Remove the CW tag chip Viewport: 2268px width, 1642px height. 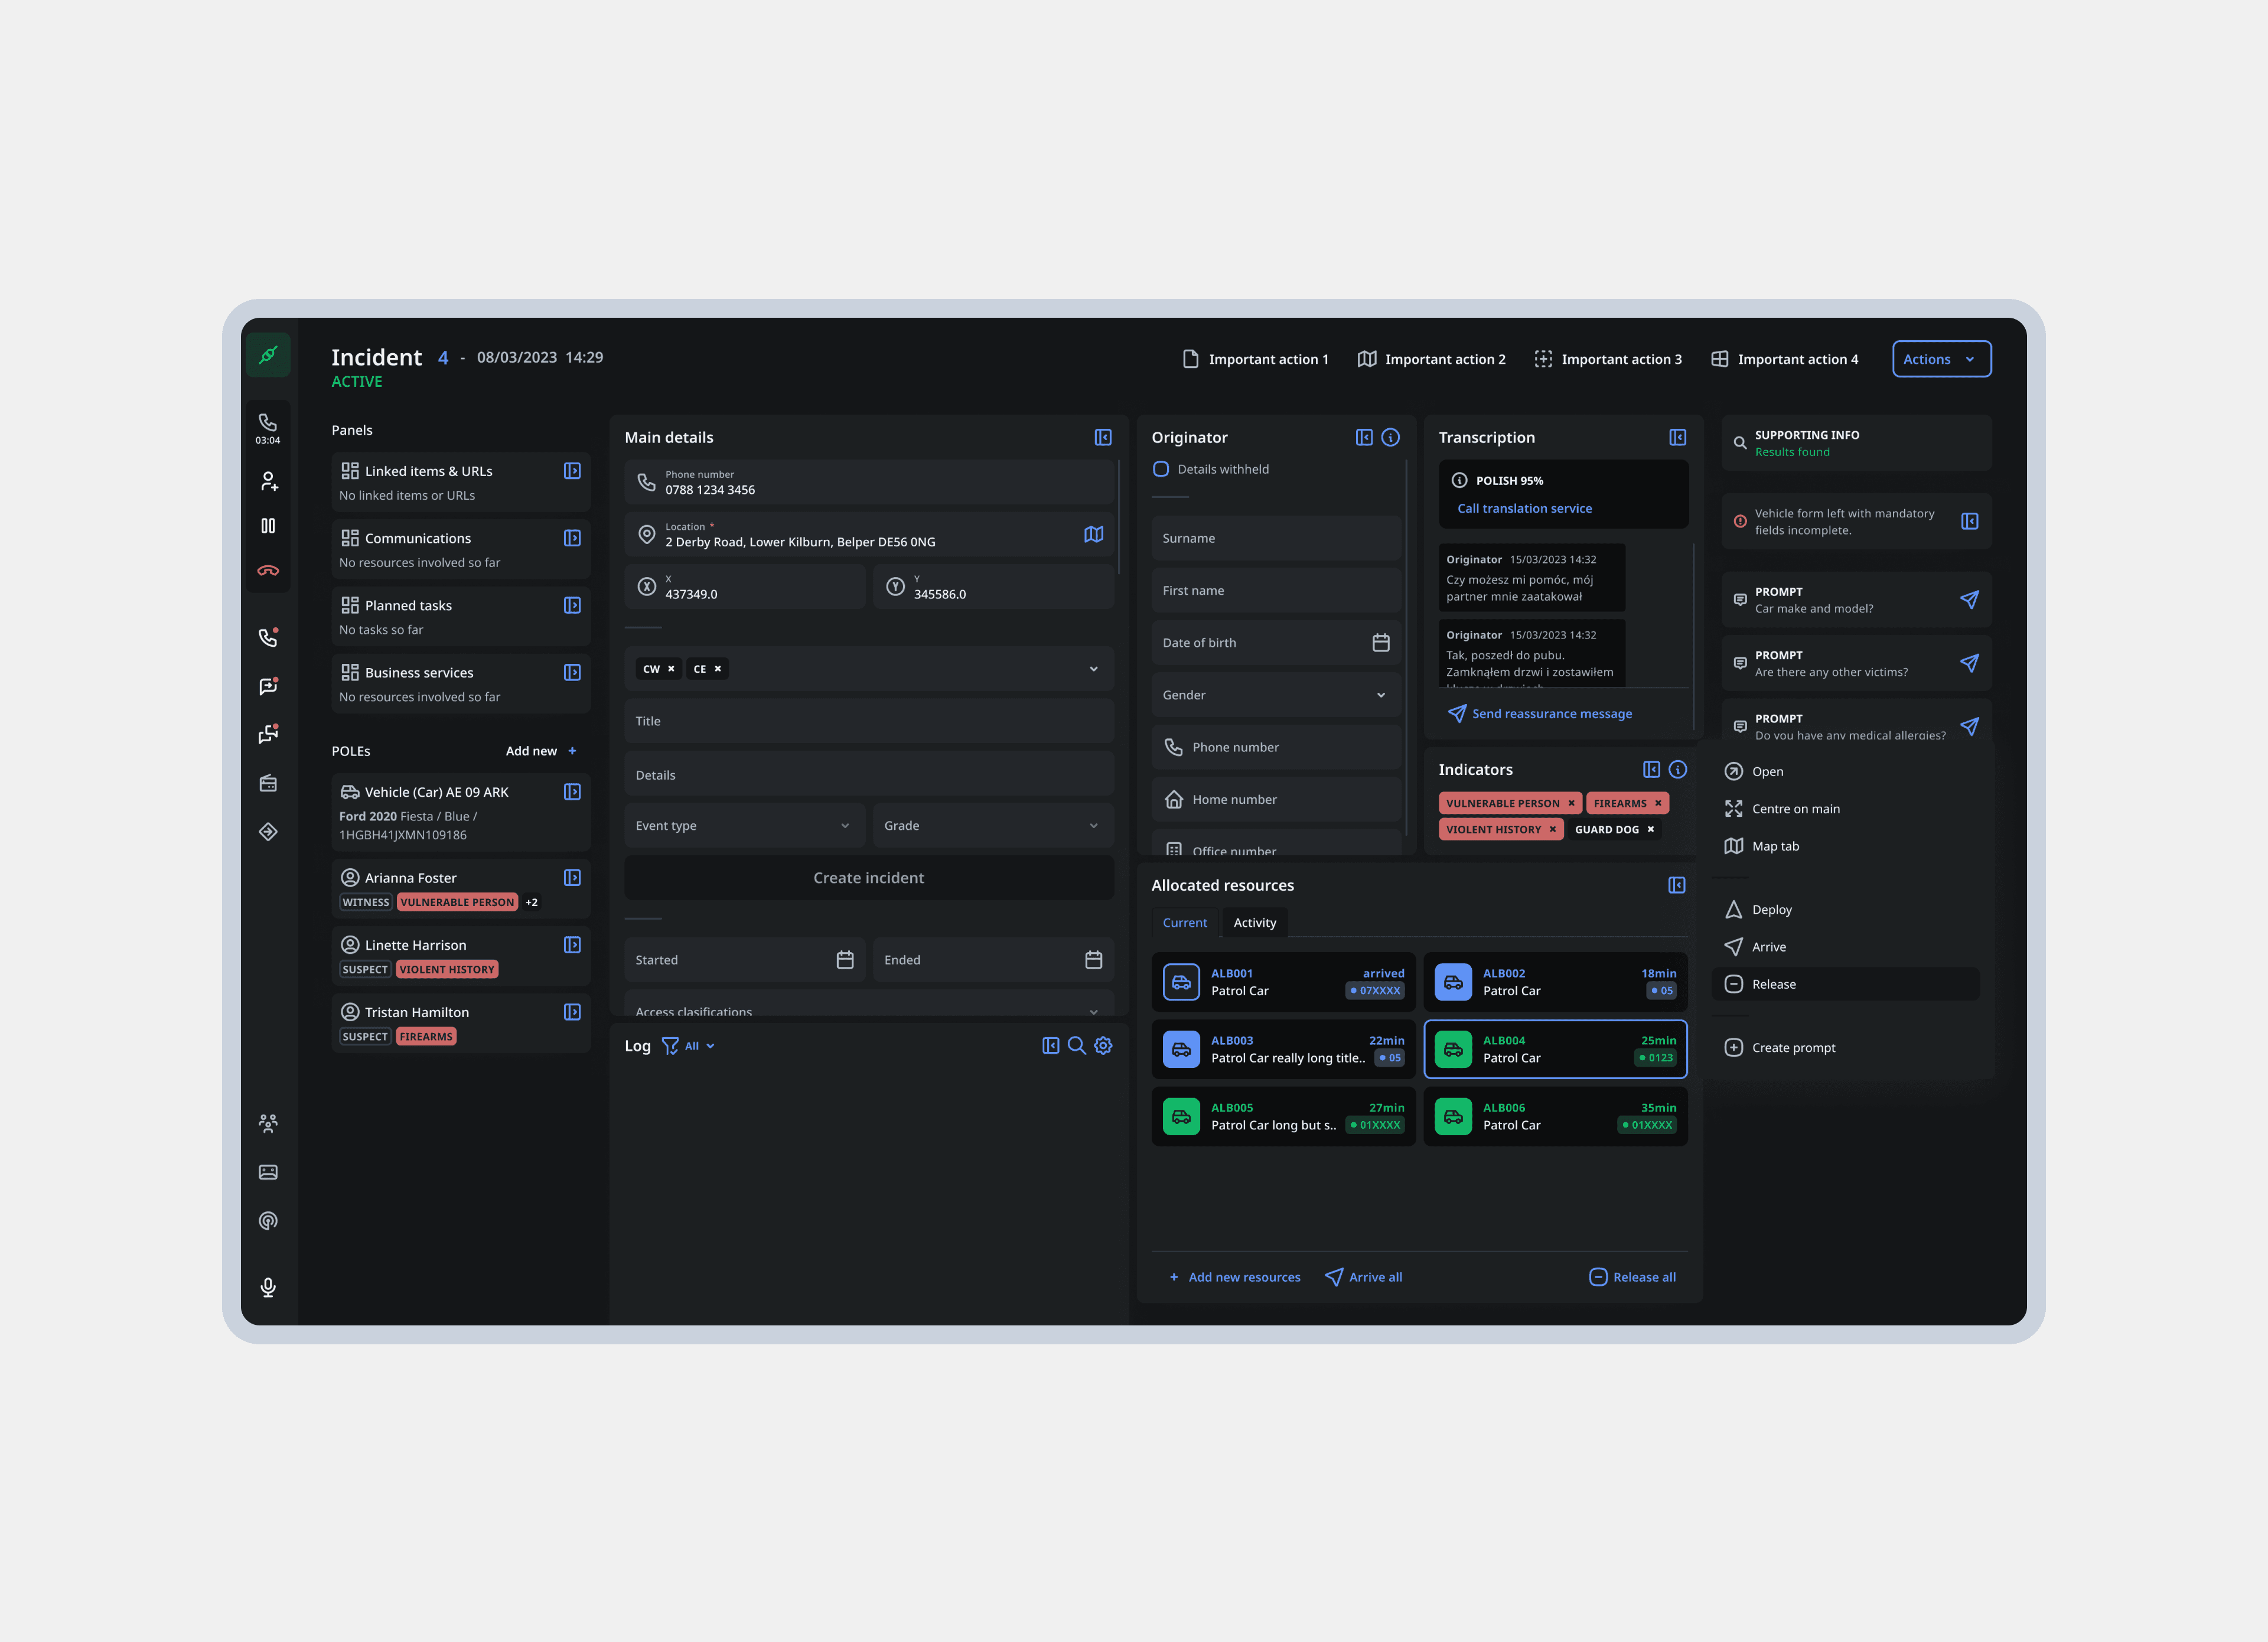coord(671,669)
